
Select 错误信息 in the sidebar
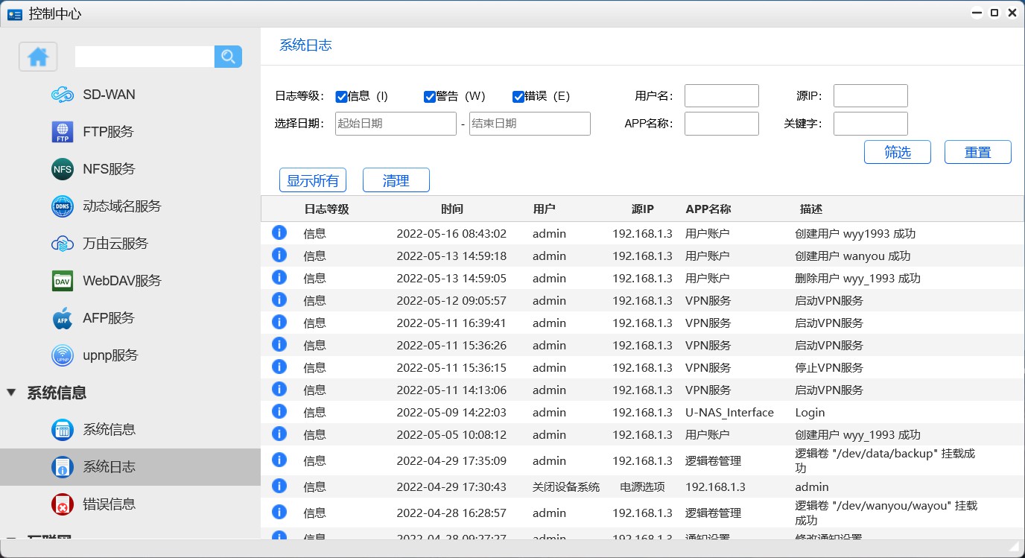[x=109, y=504]
